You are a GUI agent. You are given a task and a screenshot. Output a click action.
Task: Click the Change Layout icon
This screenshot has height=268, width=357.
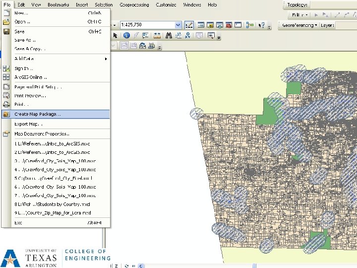142,46
